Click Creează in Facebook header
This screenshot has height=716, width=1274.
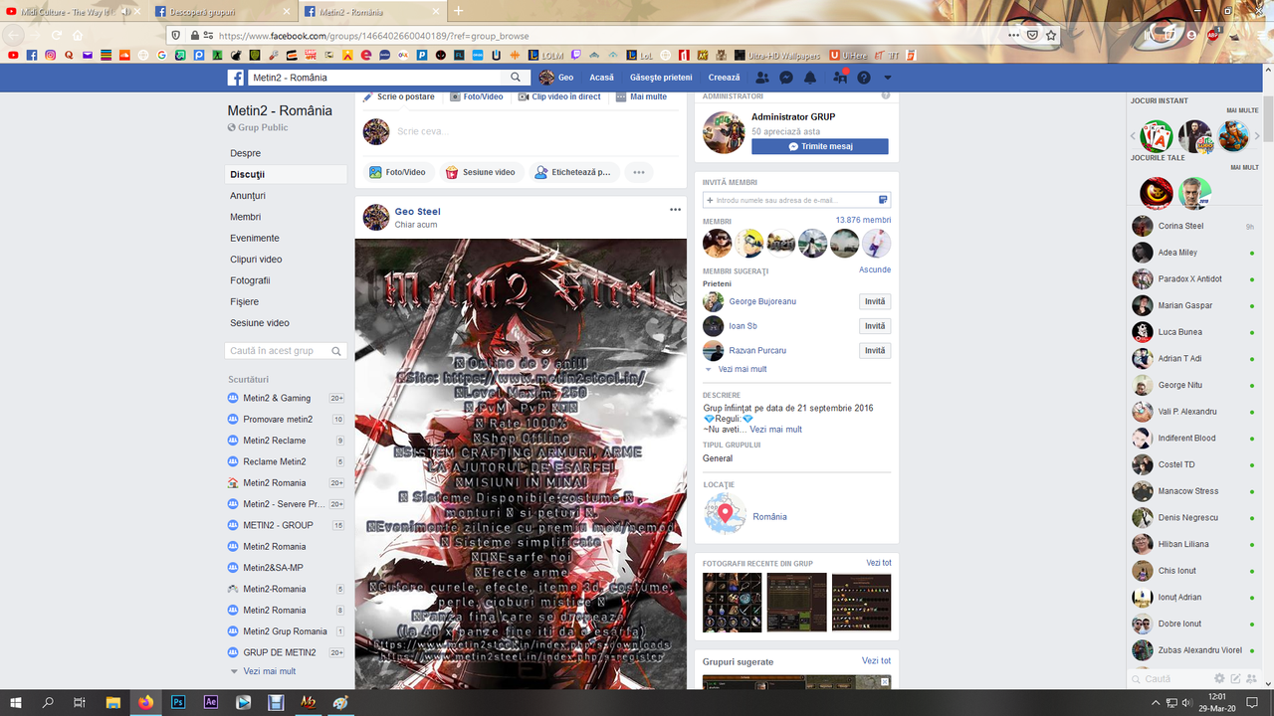pos(724,78)
